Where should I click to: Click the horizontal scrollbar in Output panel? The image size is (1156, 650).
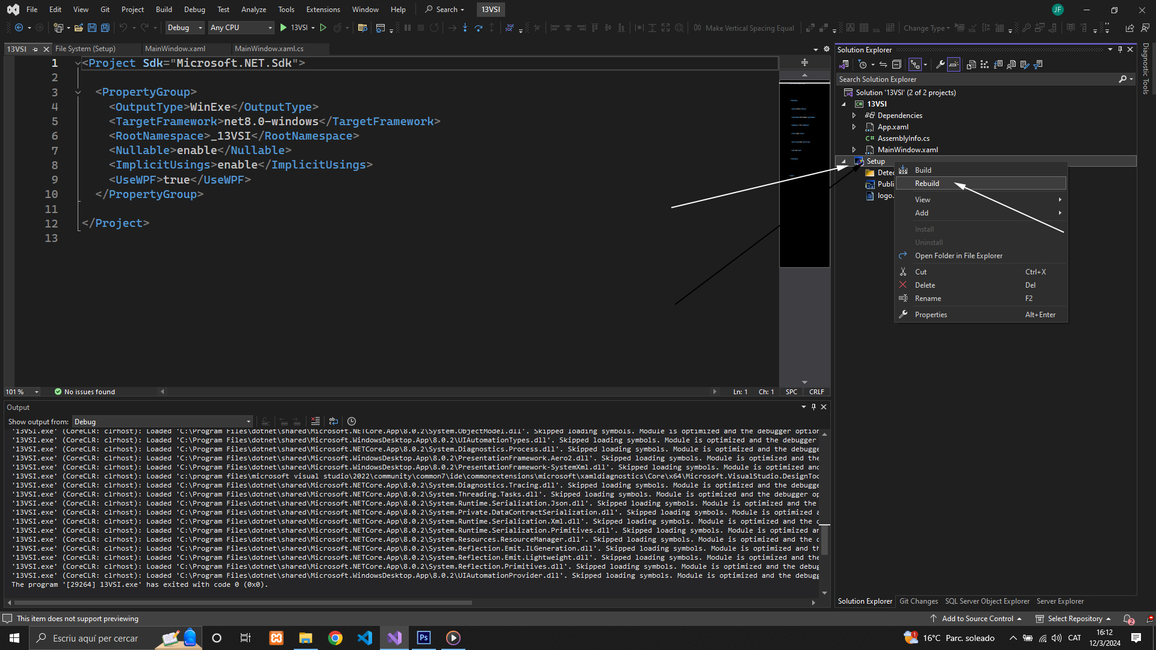tap(241, 602)
